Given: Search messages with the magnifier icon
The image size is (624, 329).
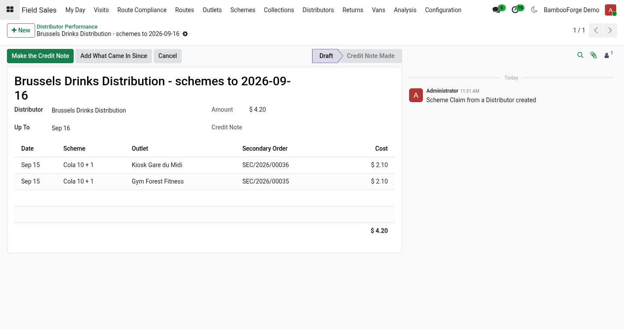Looking at the screenshot, I should pyautogui.click(x=580, y=55).
